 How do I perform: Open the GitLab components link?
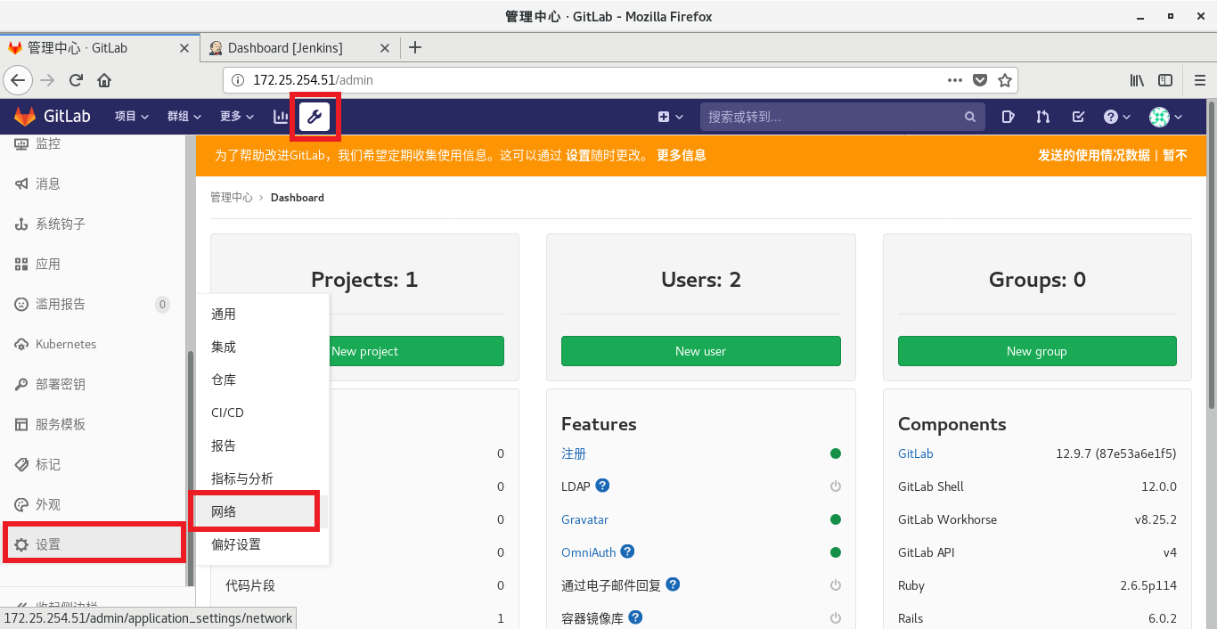916,453
